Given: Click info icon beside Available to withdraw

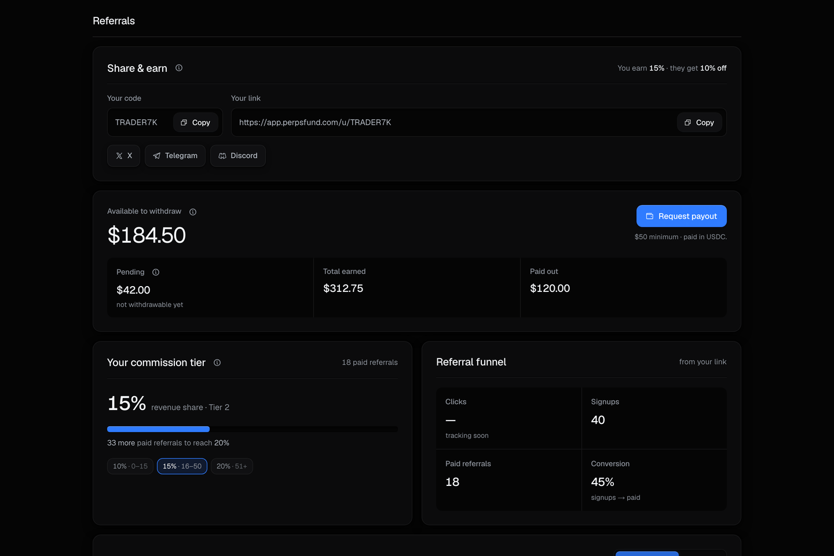Looking at the screenshot, I should tap(193, 212).
